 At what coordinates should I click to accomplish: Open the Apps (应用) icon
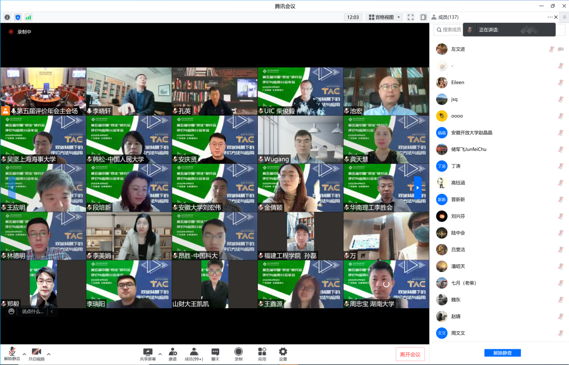[x=262, y=354]
